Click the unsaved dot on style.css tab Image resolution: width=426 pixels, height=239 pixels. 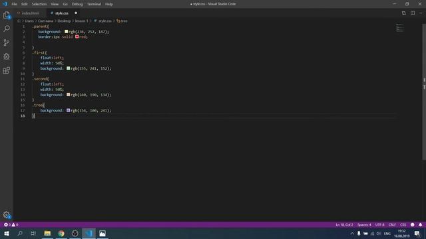(76, 13)
